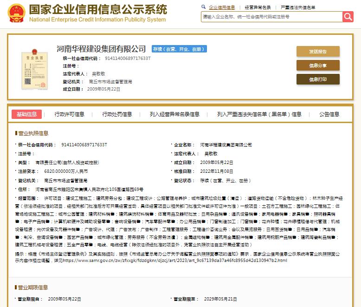Screen dimensions: 361x307
Task: Click the 发送报告 button
Action: pyautogui.click(x=318, y=51)
